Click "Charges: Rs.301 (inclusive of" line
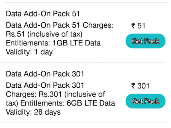The height and width of the screenshot is (128, 171). pyautogui.click(x=55, y=94)
